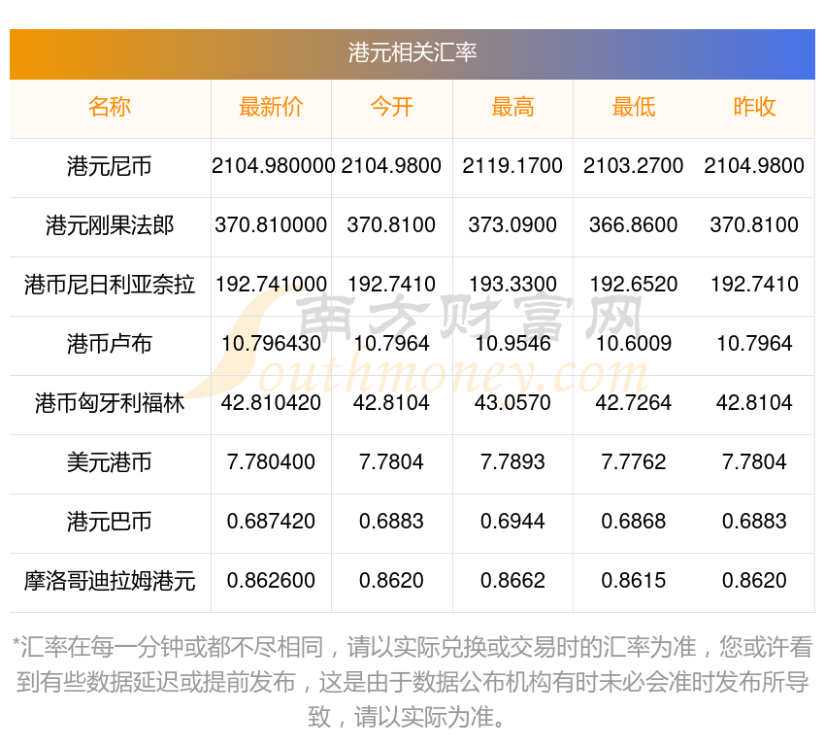Select the latest price 0.862600
The image size is (825, 747).
tap(271, 581)
